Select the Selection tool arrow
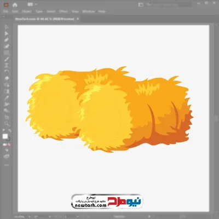This screenshot has width=219, height=219. click(7, 27)
